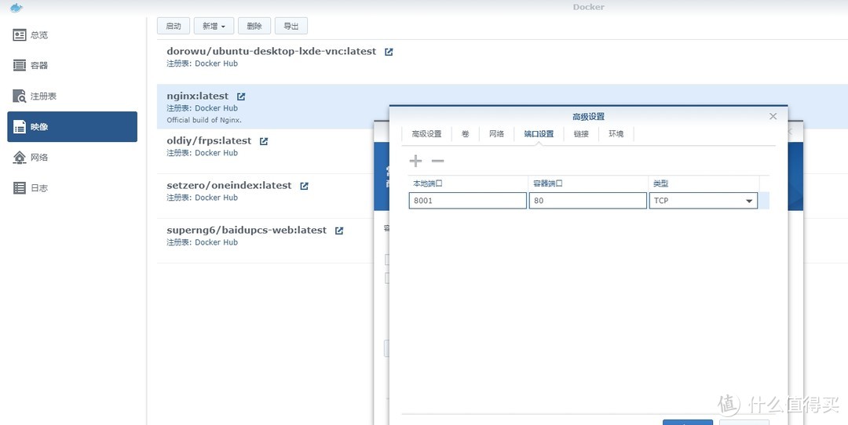Switch to the 端口设置 port settings tab
The height and width of the screenshot is (425, 848).
pos(539,134)
